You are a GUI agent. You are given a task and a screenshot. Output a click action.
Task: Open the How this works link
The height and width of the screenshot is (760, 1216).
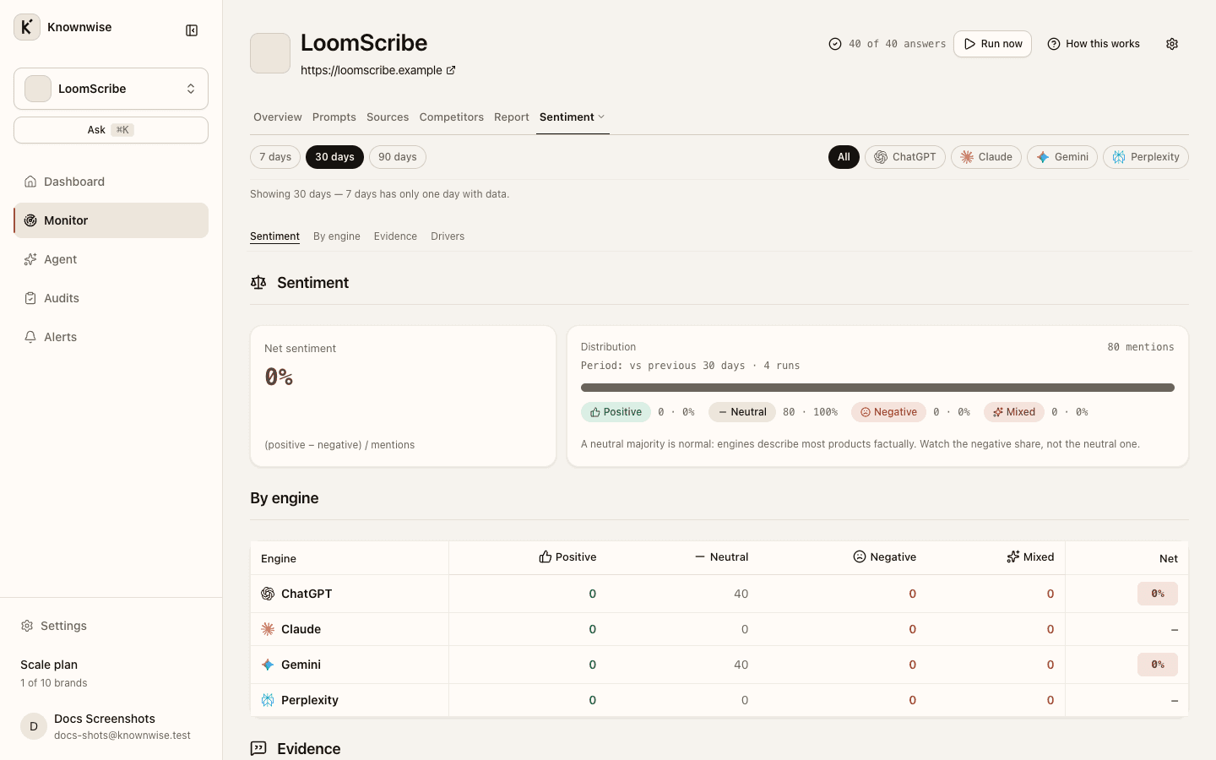pyautogui.click(x=1094, y=44)
